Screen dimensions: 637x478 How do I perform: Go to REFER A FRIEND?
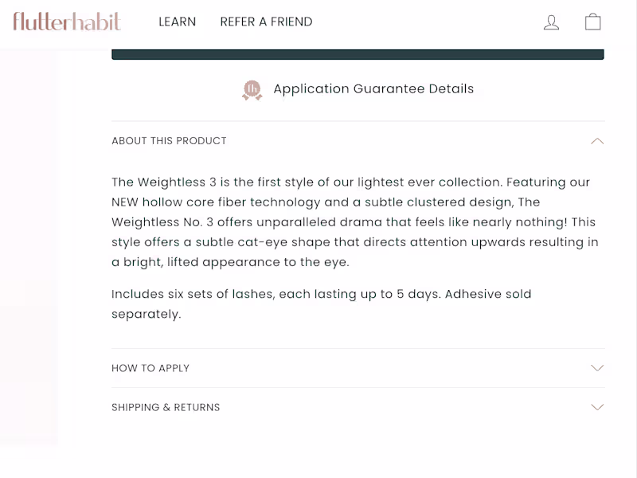266,22
